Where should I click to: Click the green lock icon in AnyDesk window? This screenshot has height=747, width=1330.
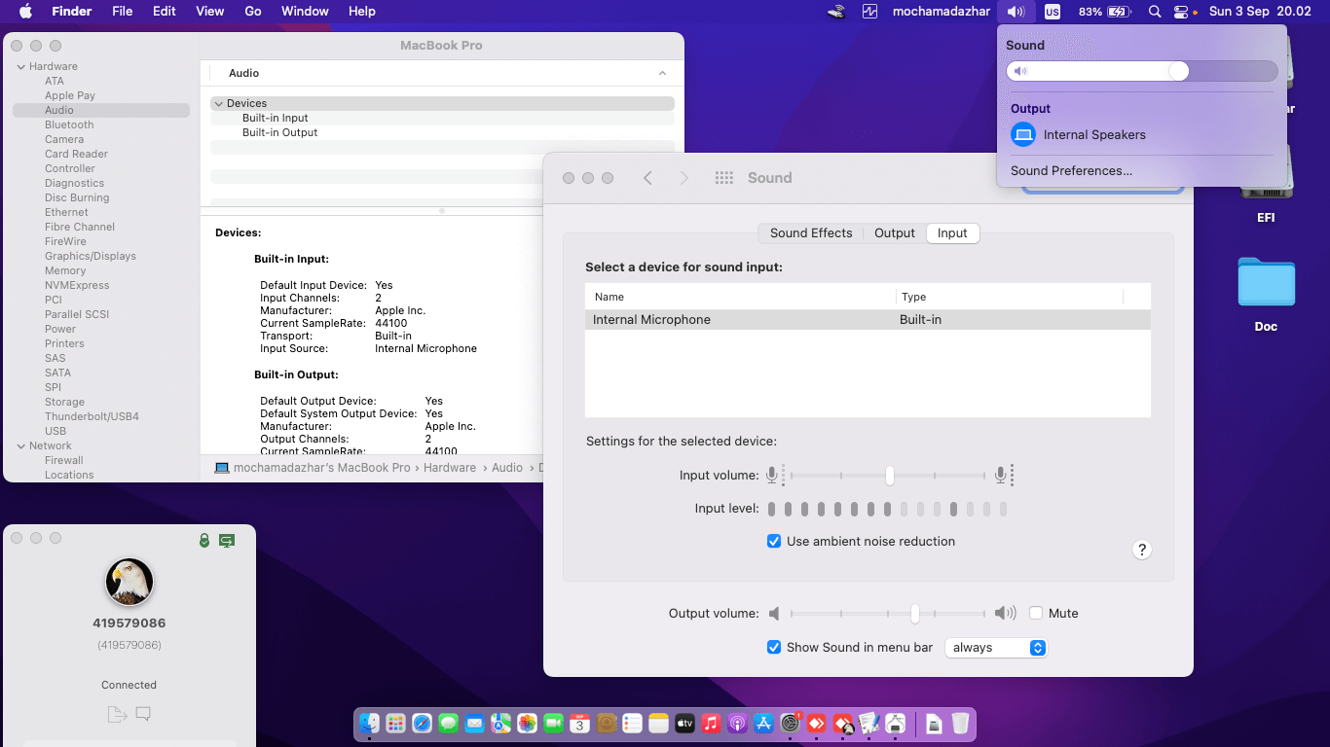coord(204,540)
